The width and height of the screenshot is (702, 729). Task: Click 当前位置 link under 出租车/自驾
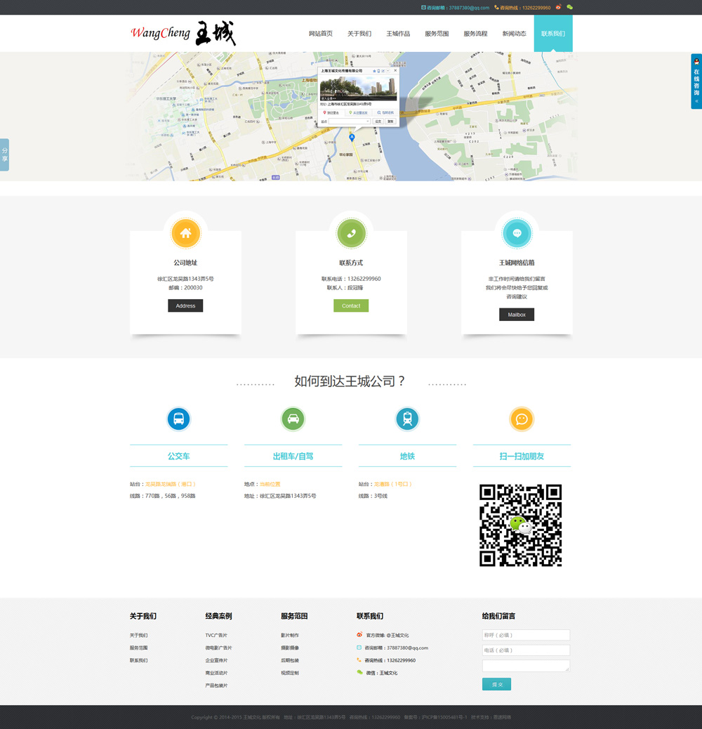270,484
